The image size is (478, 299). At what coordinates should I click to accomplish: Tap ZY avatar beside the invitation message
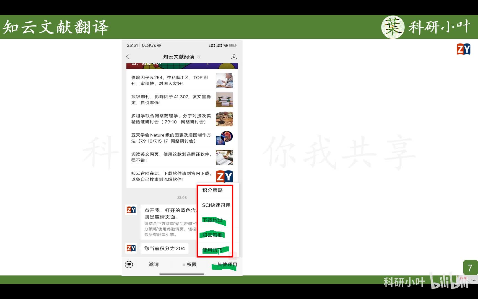click(131, 210)
